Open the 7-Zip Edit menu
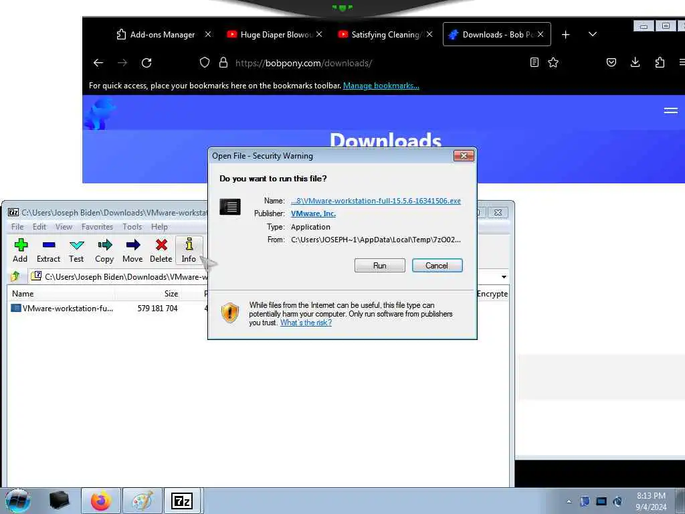Viewport: 685px width, 514px height. (39, 227)
